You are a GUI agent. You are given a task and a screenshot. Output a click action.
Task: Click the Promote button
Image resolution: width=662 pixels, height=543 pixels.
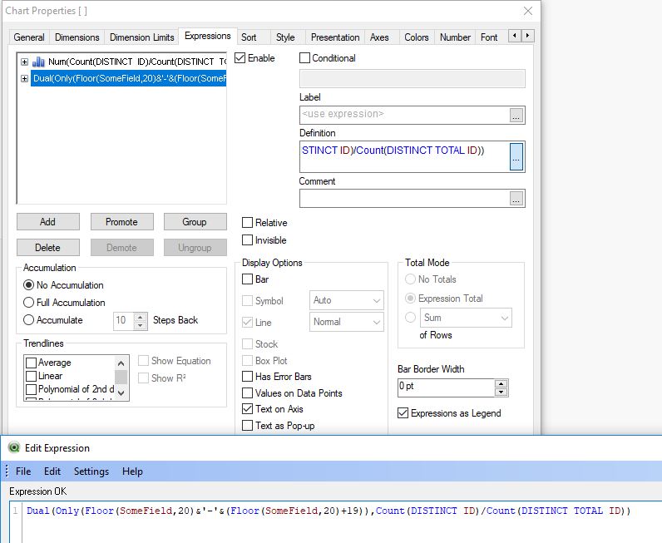[121, 222]
